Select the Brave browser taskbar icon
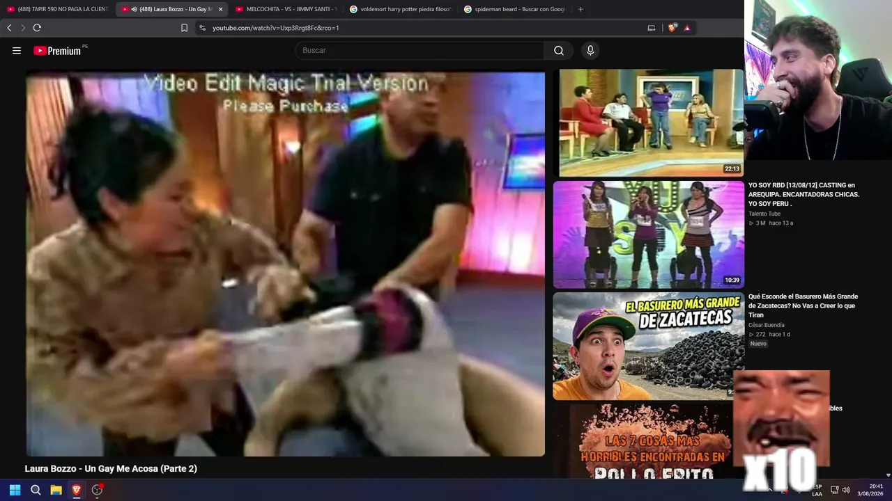The width and height of the screenshot is (892, 501). (x=77, y=490)
